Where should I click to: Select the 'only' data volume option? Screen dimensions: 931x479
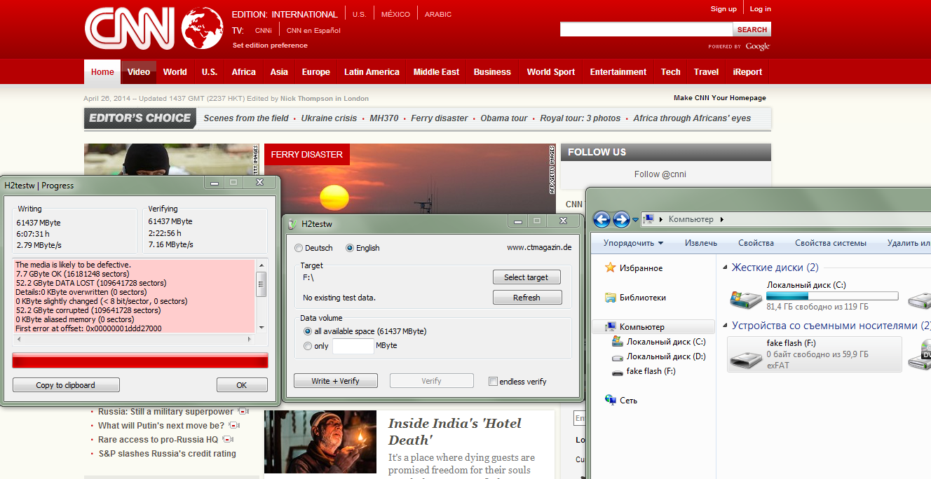pos(308,346)
